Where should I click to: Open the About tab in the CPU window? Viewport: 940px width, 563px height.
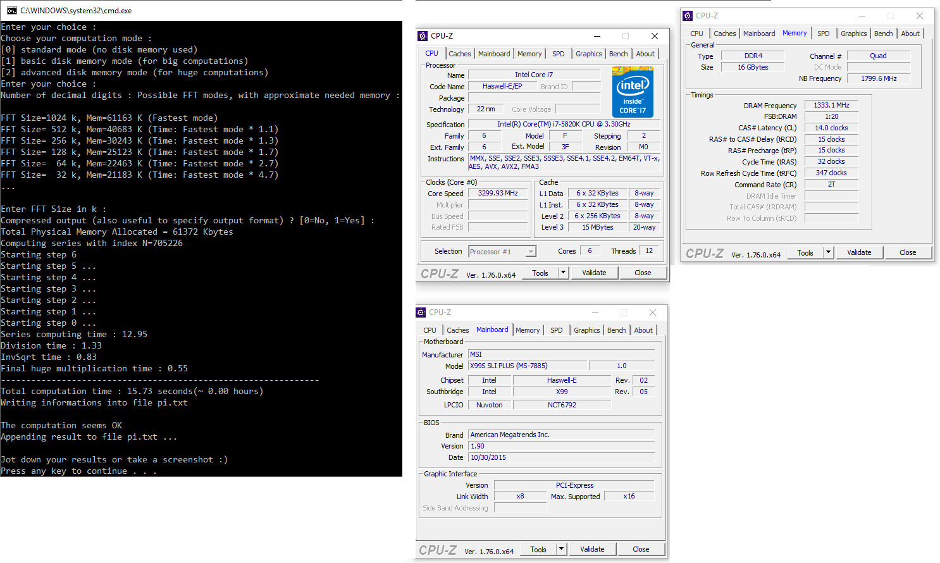pos(645,54)
